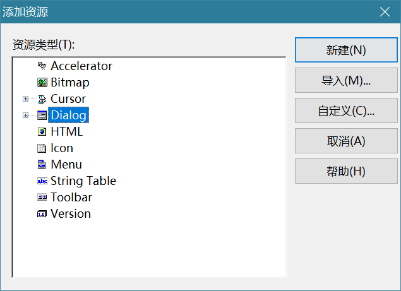The height and width of the screenshot is (291, 401).
Task: Open the 导入(M)... import dialog
Action: coord(345,80)
